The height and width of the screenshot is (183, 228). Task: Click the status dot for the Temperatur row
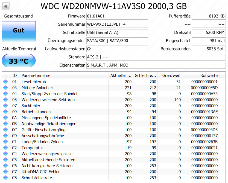(5, 148)
